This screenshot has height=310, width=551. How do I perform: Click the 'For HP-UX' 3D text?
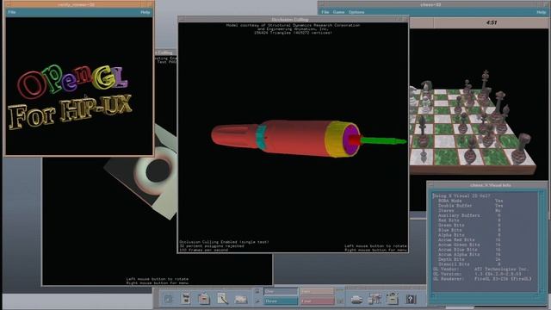[71, 112]
